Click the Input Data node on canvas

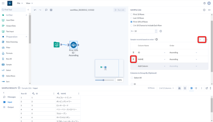(57, 45)
